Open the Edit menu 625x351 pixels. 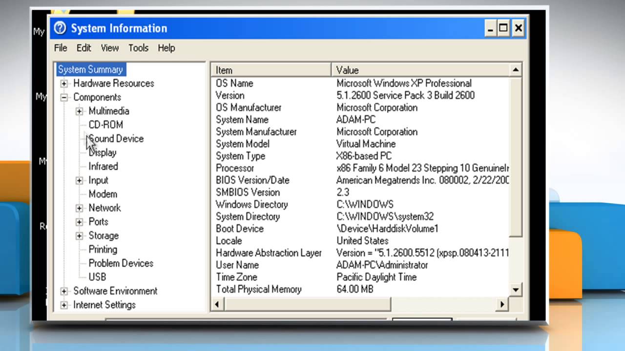83,48
